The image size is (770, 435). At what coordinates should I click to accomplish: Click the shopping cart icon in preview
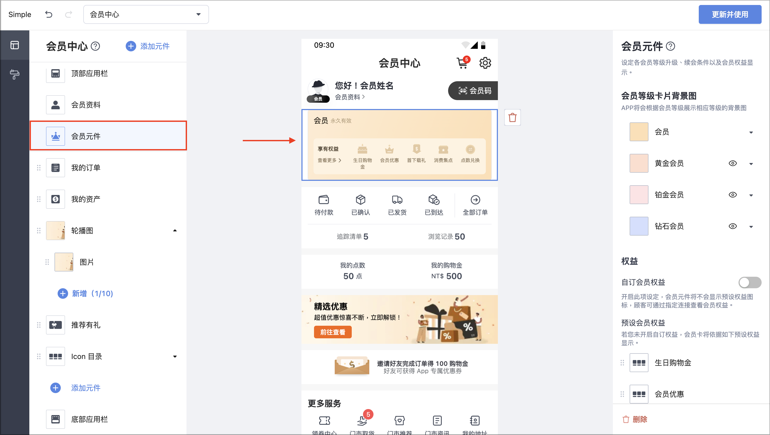coord(463,63)
